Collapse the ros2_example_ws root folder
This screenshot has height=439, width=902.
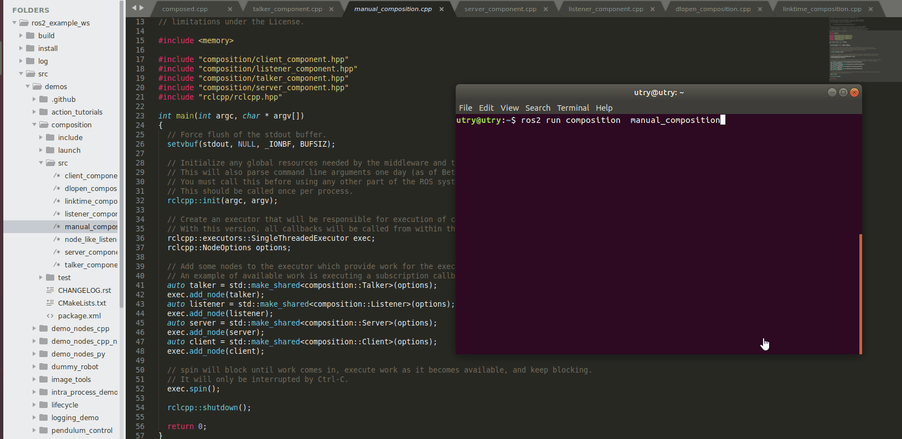point(14,23)
